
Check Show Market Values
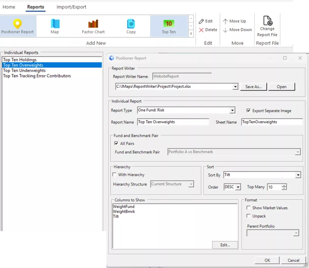pyautogui.click(x=249, y=208)
